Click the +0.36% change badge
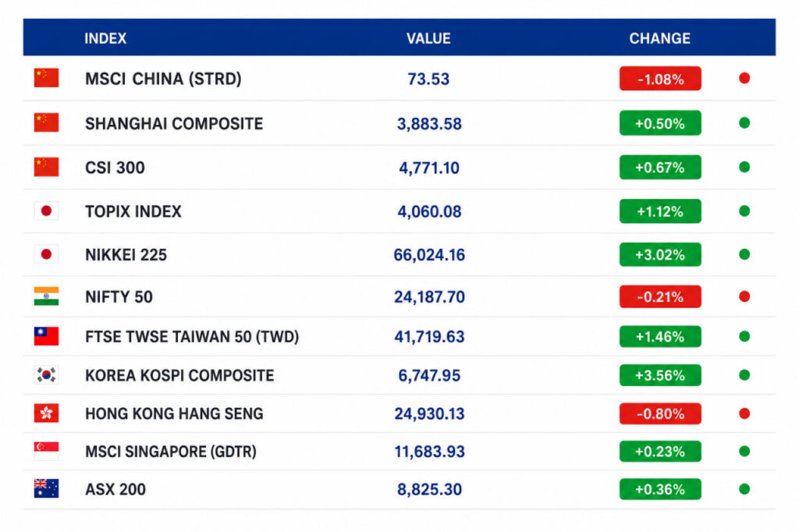Viewport: 799px width, 532px height. pos(660,489)
